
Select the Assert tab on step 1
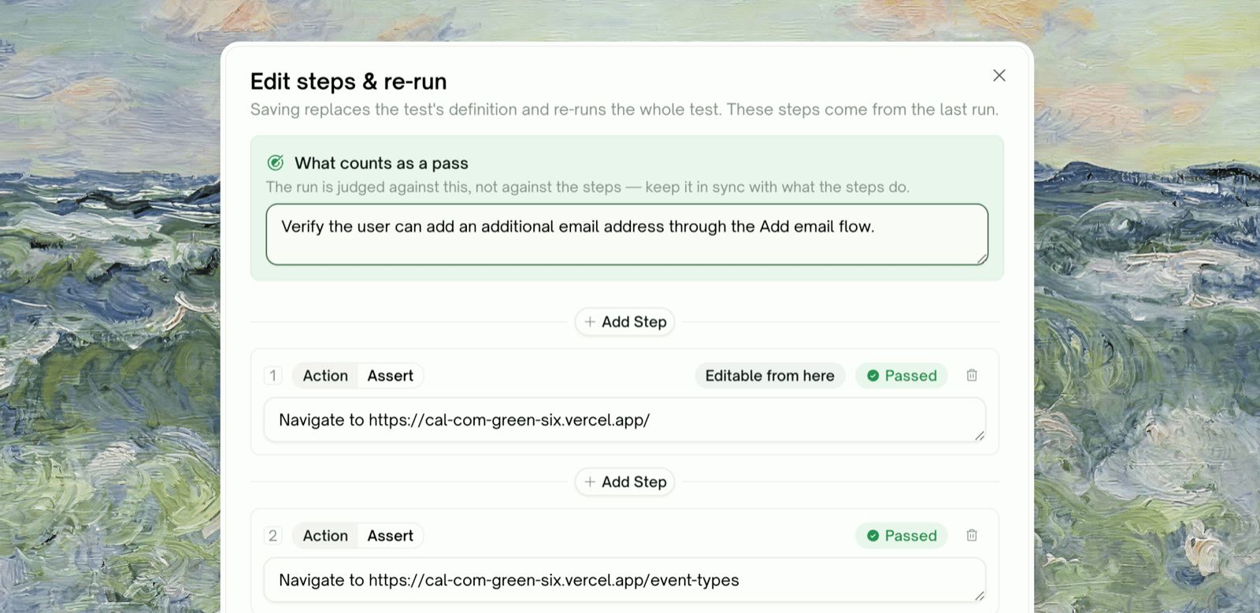tap(391, 375)
